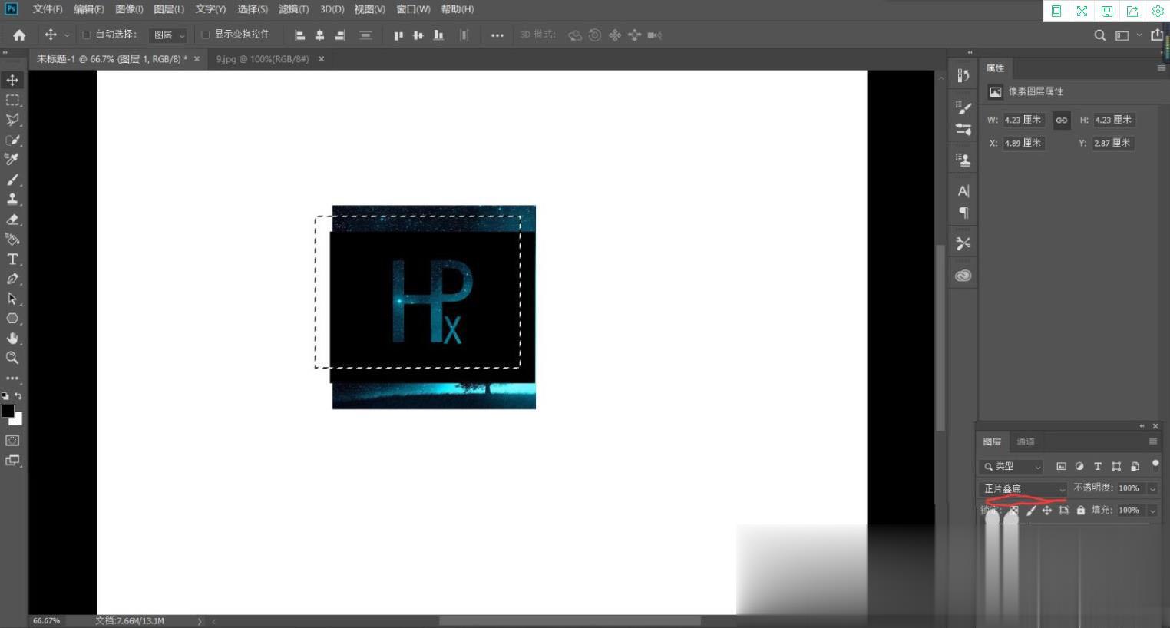Toggle the 自动选择 checkbox

tap(87, 35)
